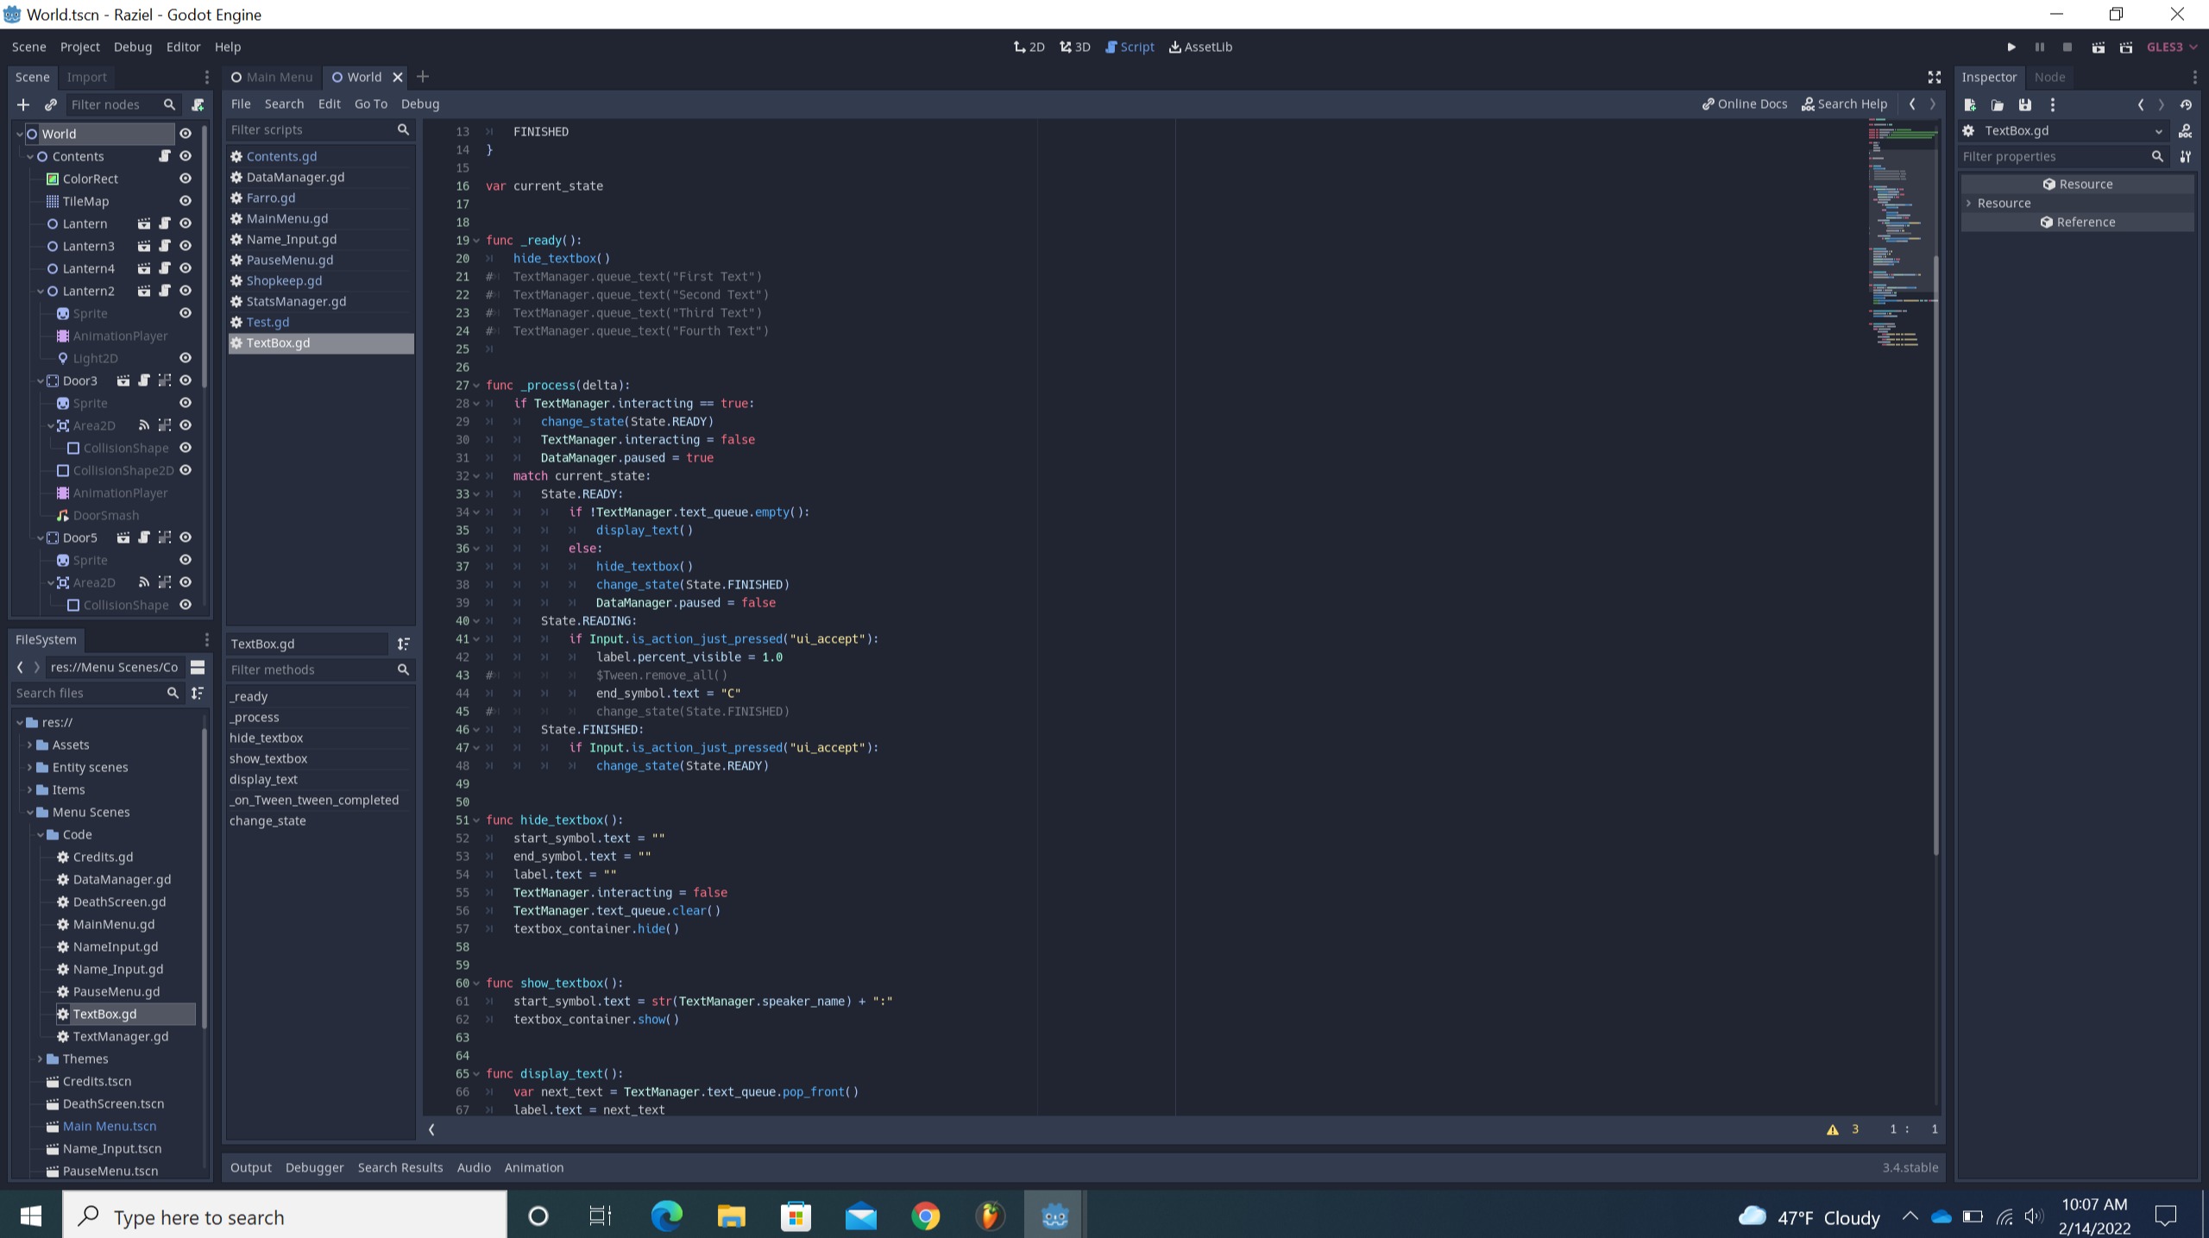
Task: Click the clapperboard group icon beside Lantern
Action: coord(143,223)
